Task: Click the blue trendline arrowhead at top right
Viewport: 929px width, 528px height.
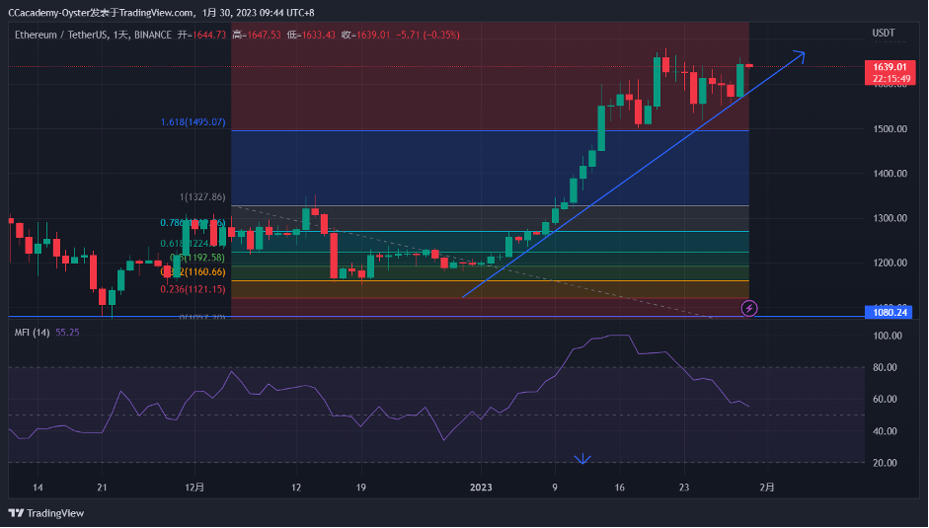Action: pyautogui.click(x=799, y=56)
